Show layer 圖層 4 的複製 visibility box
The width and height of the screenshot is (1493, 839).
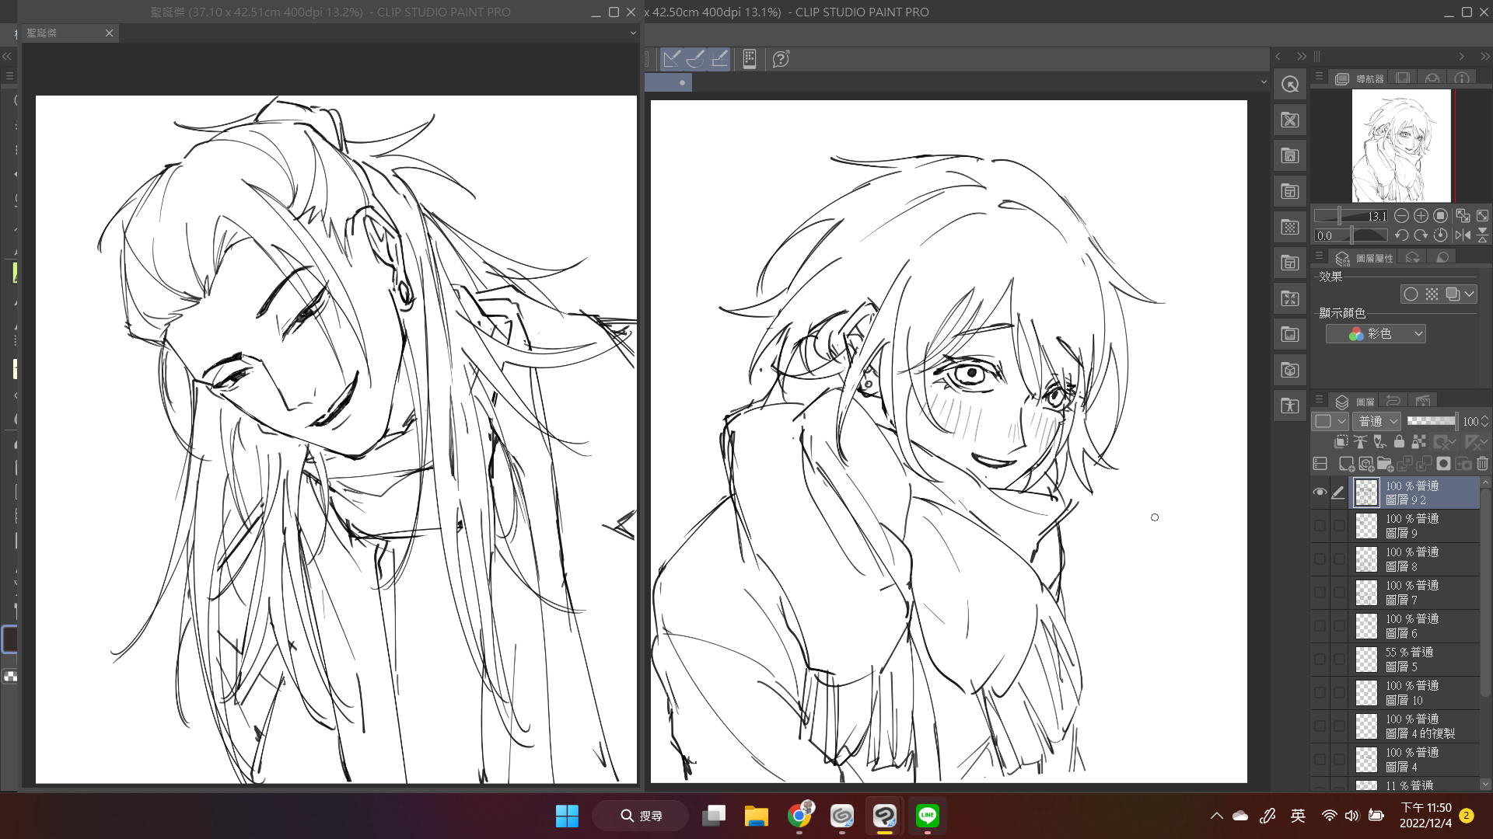pyautogui.click(x=1320, y=726)
